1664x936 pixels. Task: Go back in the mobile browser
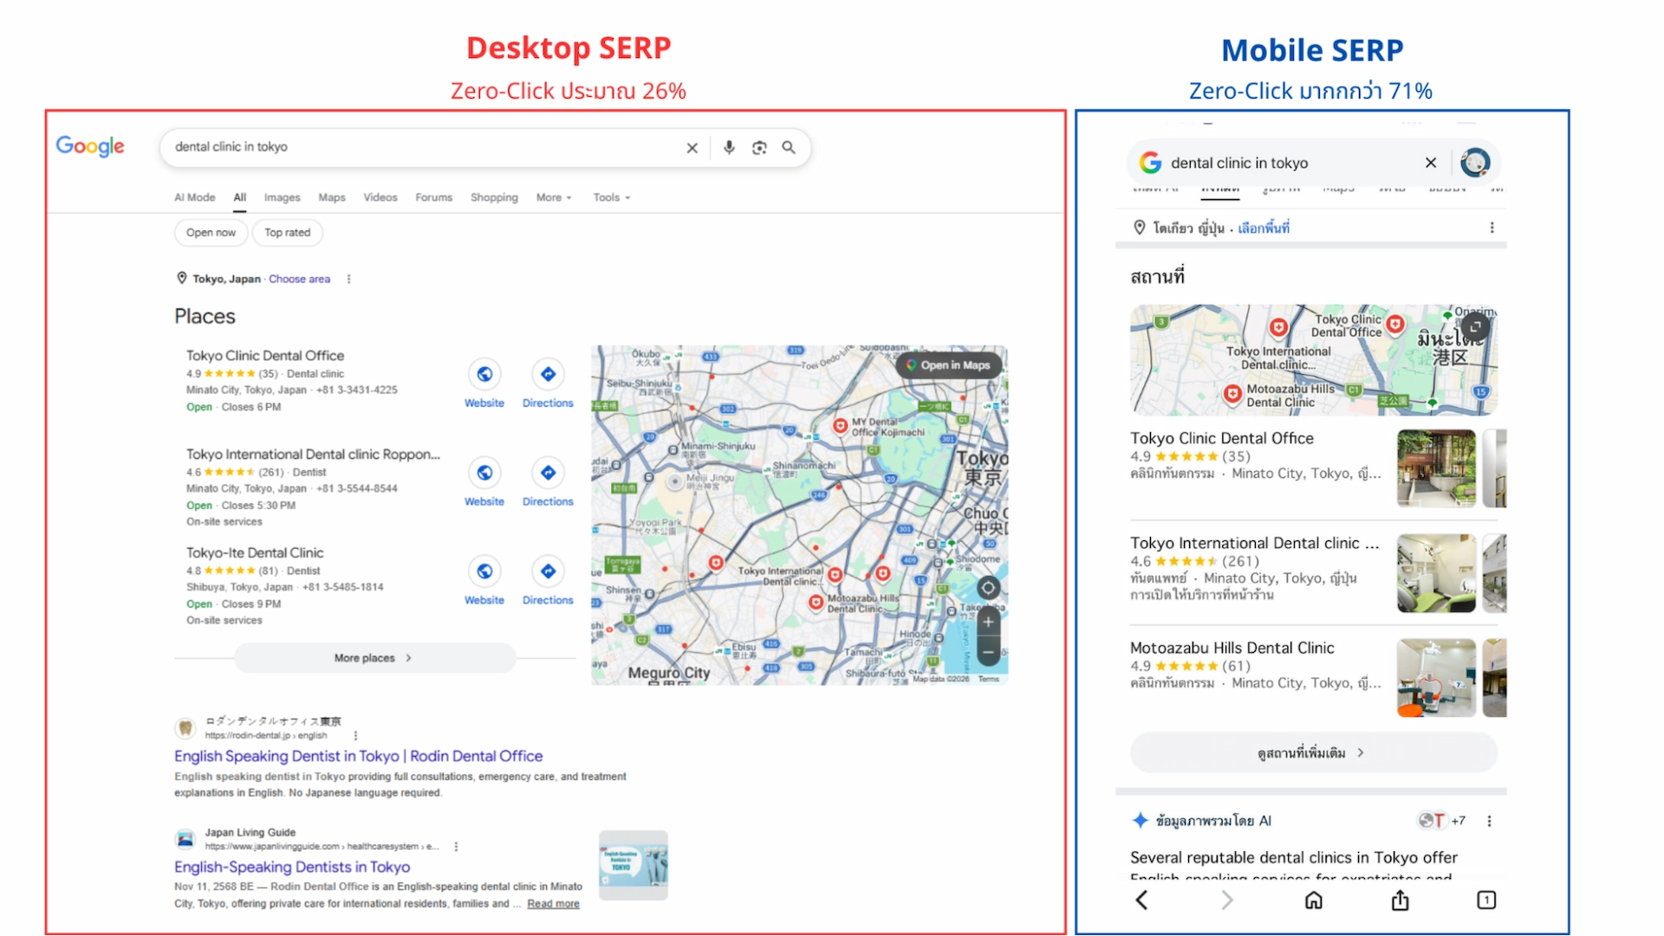tap(1141, 900)
